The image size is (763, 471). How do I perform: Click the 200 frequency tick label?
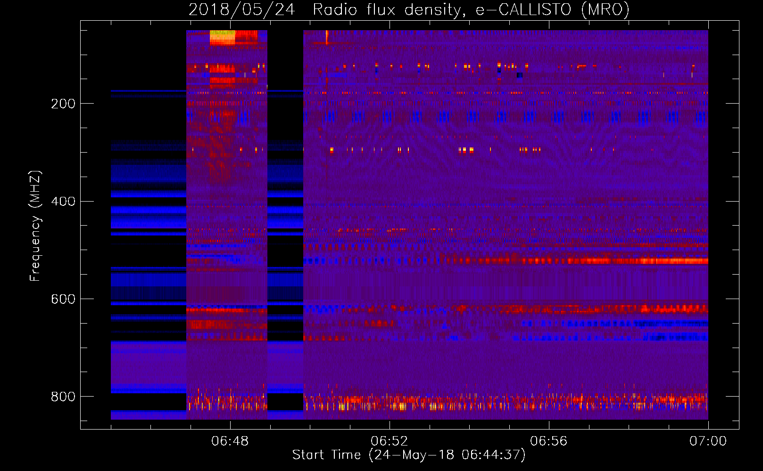click(63, 104)
